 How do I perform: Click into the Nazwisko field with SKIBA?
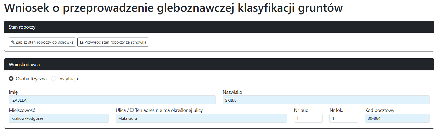[x=326, y=100]
